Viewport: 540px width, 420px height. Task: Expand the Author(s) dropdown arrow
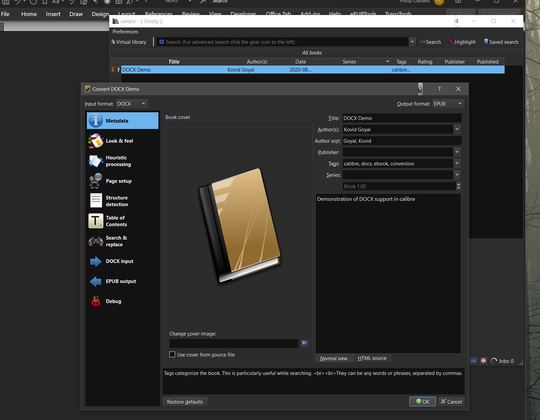pyautogui.click(x=457, y=129)
